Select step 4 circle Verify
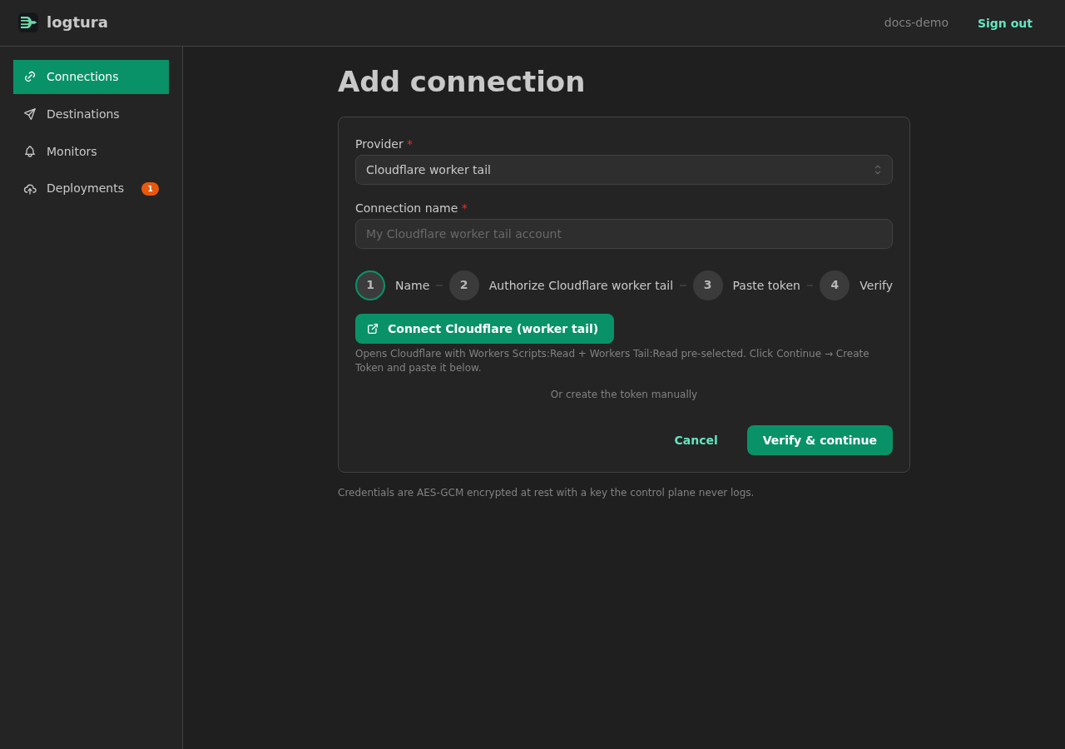Image resolution: width=1065 pixels, height=749 pixels. tap(835, 285)
